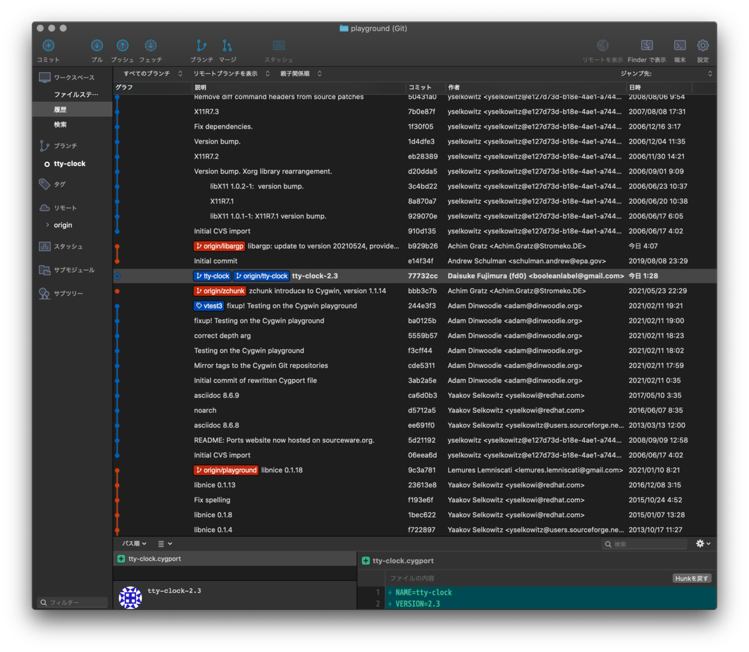Open the Settings gear in toolbar
Viewport: 749px width, 652px height.
point(703,46)
